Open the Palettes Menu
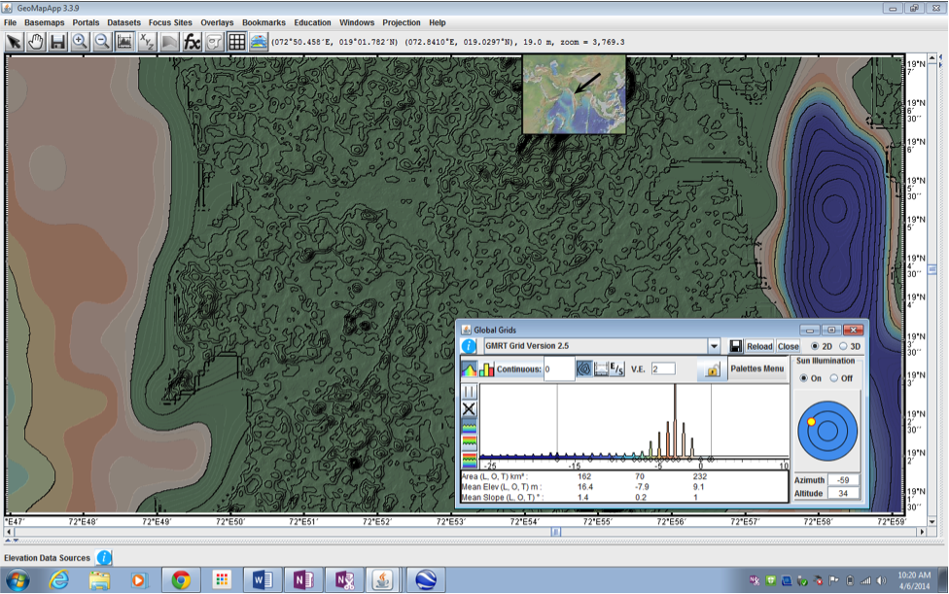Screen dimensions: 949x594 (x=756, y=369)
